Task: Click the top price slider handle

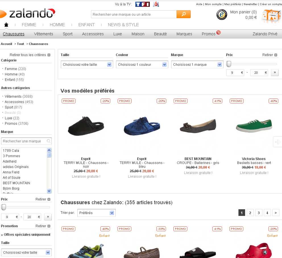Action: click(229, 64)
